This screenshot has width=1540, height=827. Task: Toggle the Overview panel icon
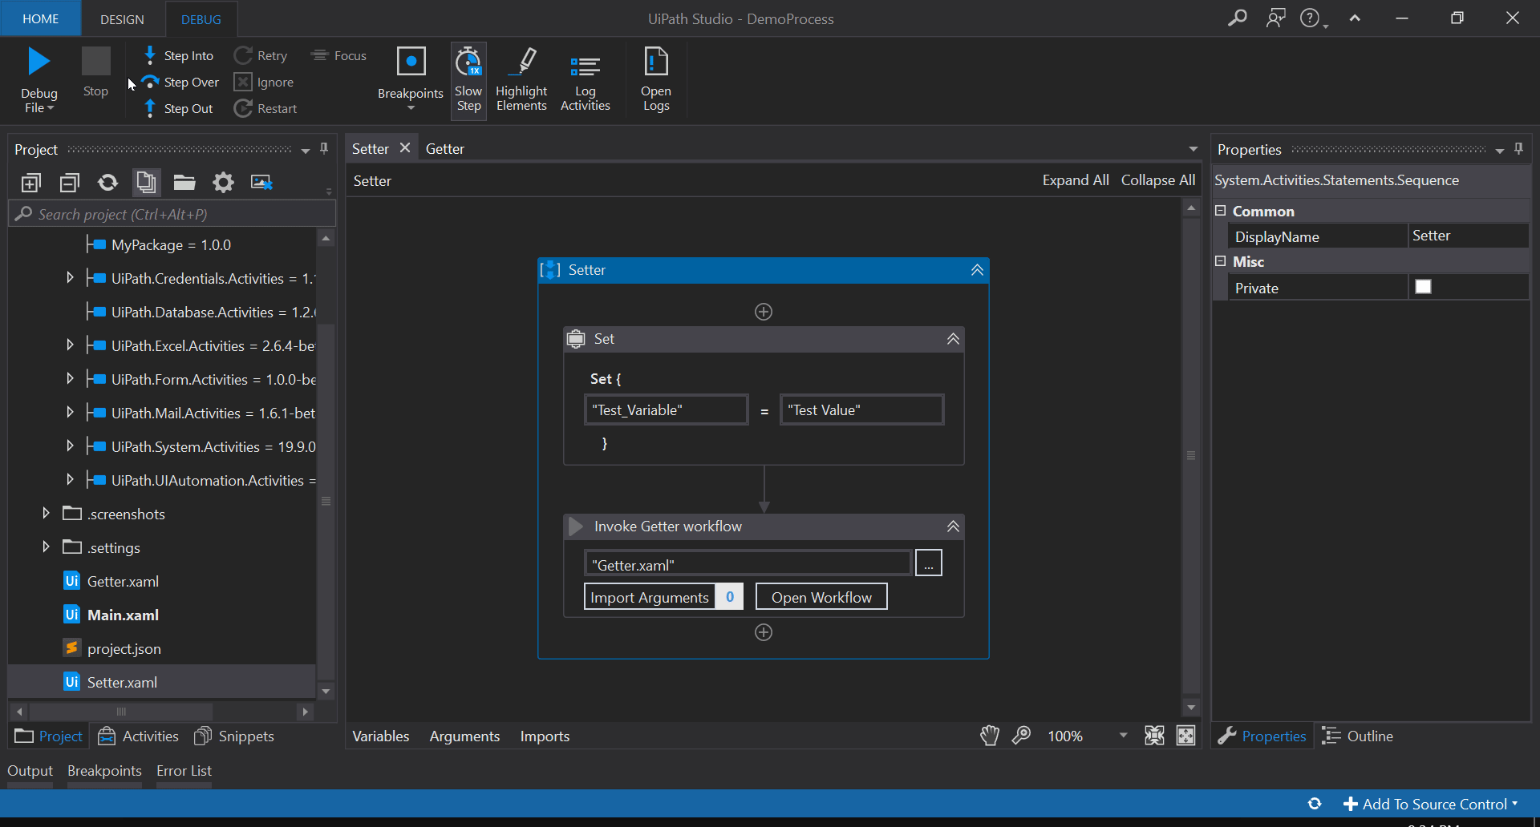coord(1185,736)
